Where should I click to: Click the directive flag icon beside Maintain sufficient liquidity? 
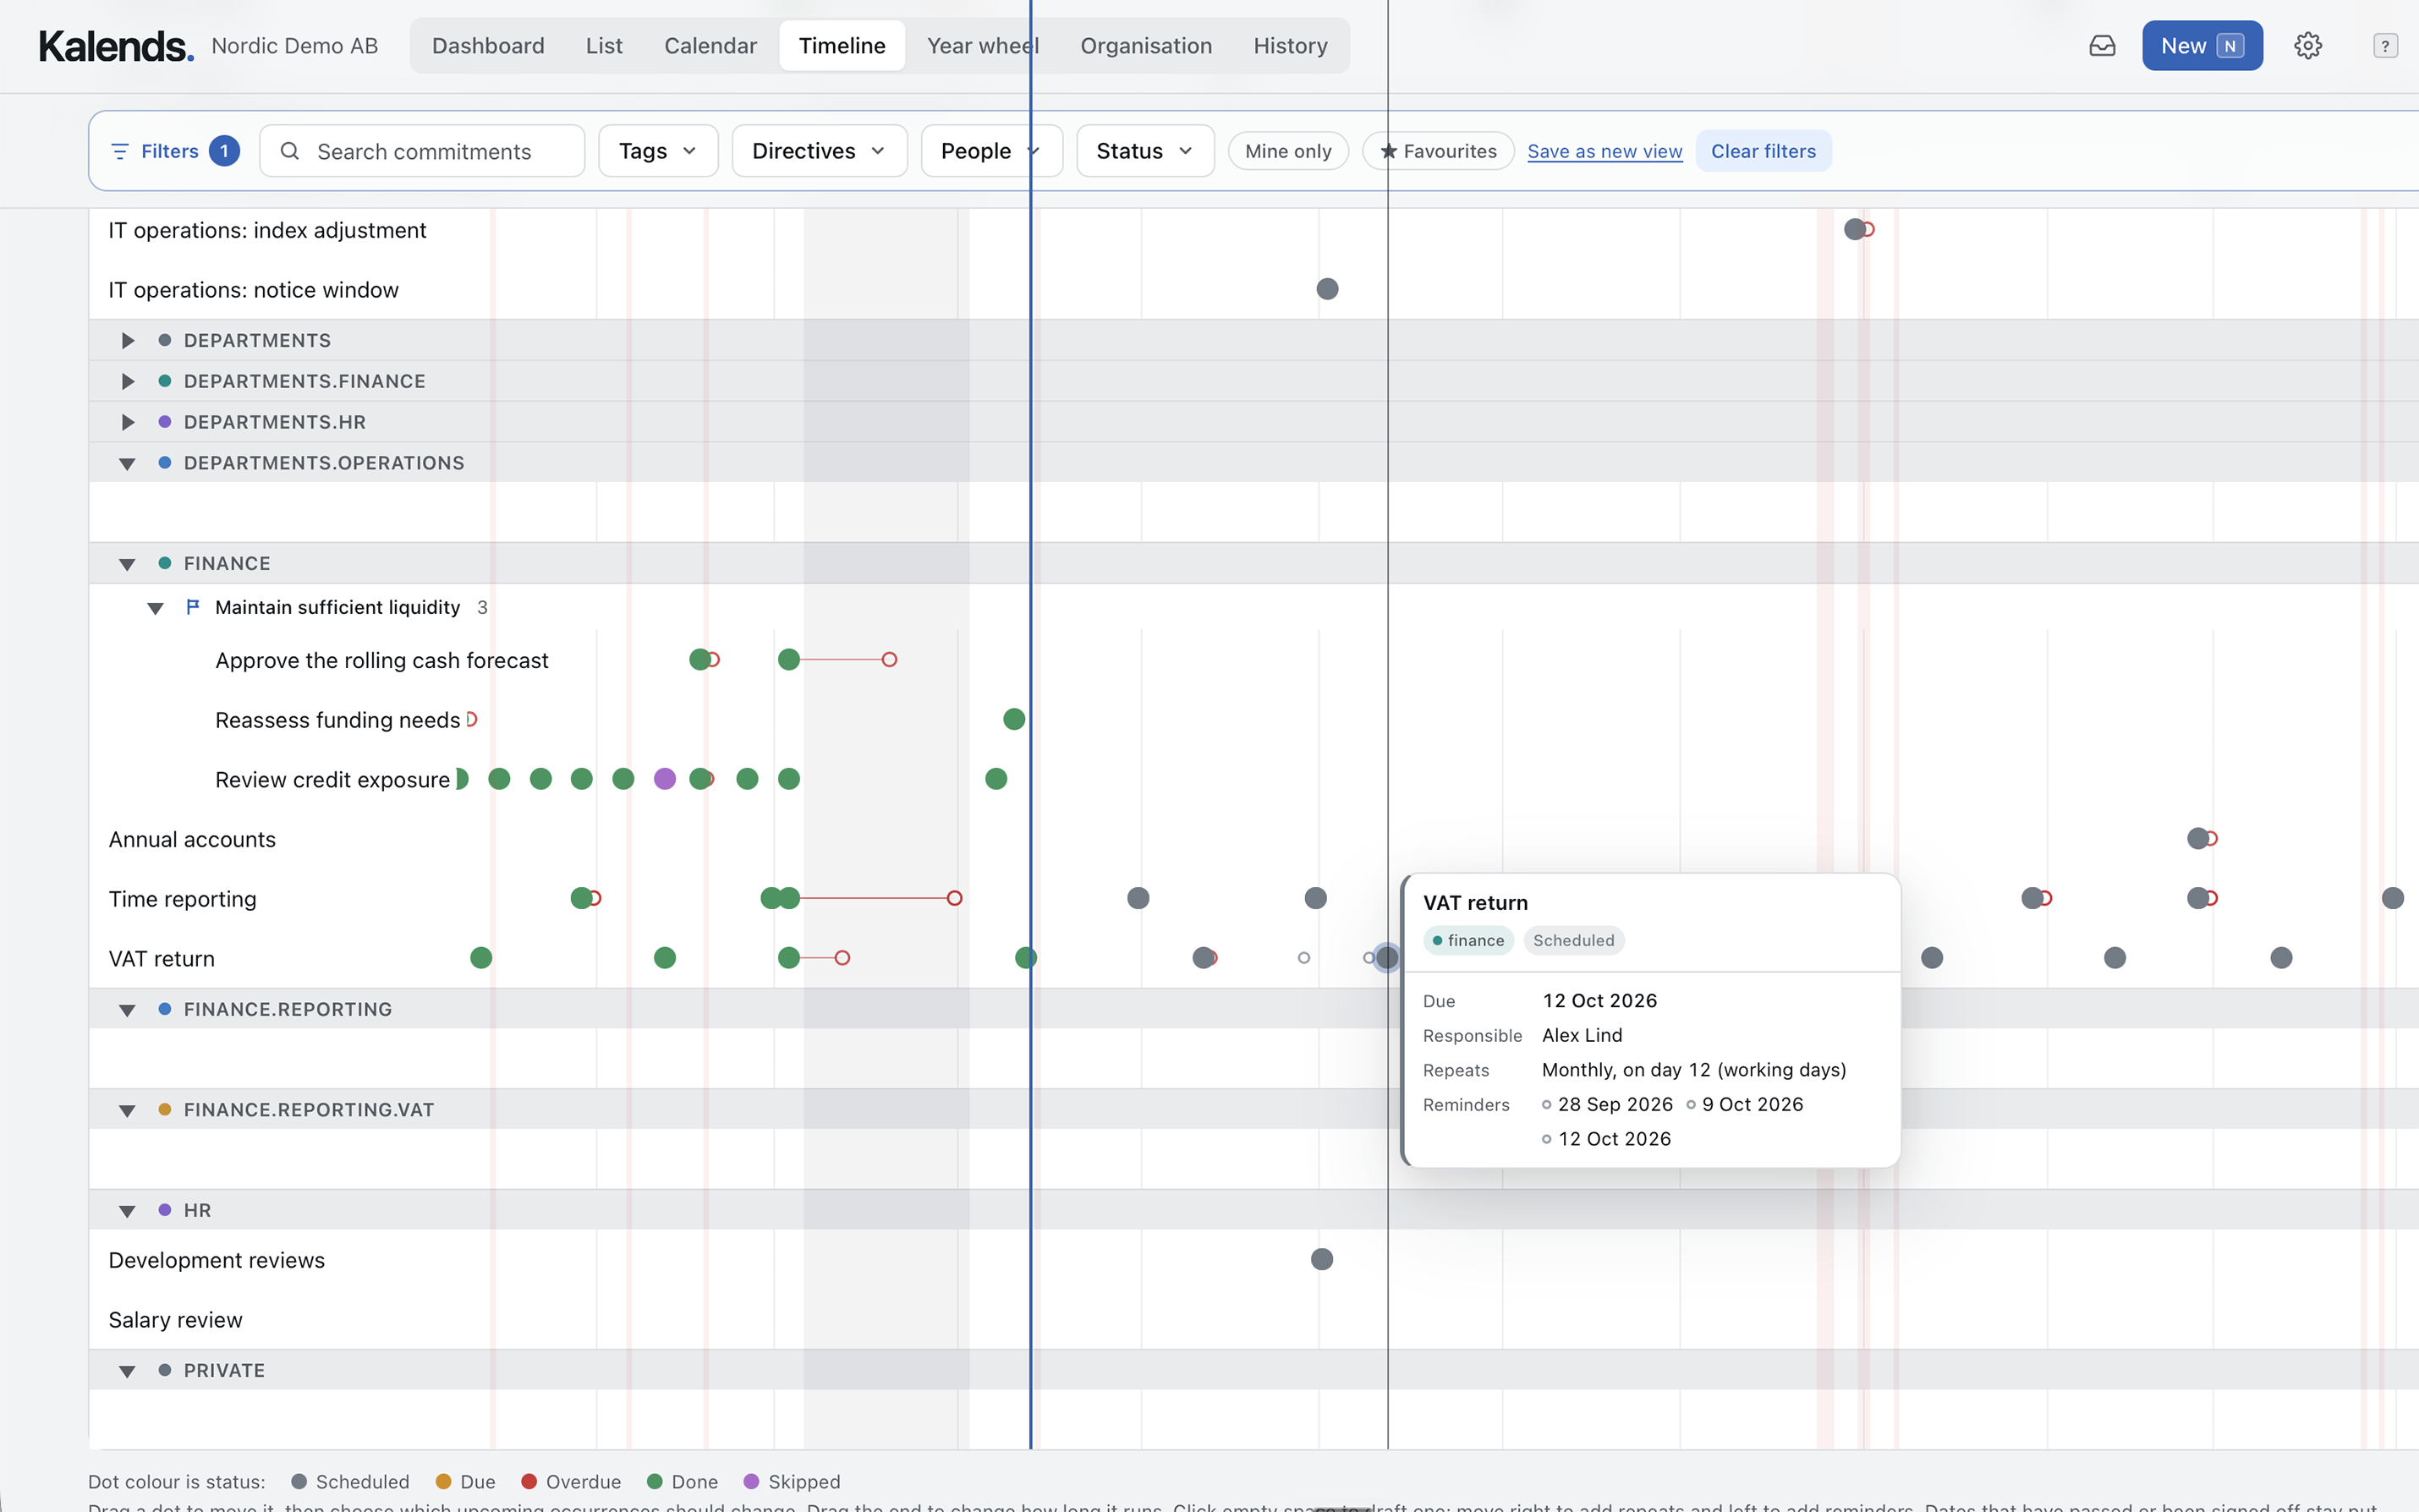(x=193, y=606)
